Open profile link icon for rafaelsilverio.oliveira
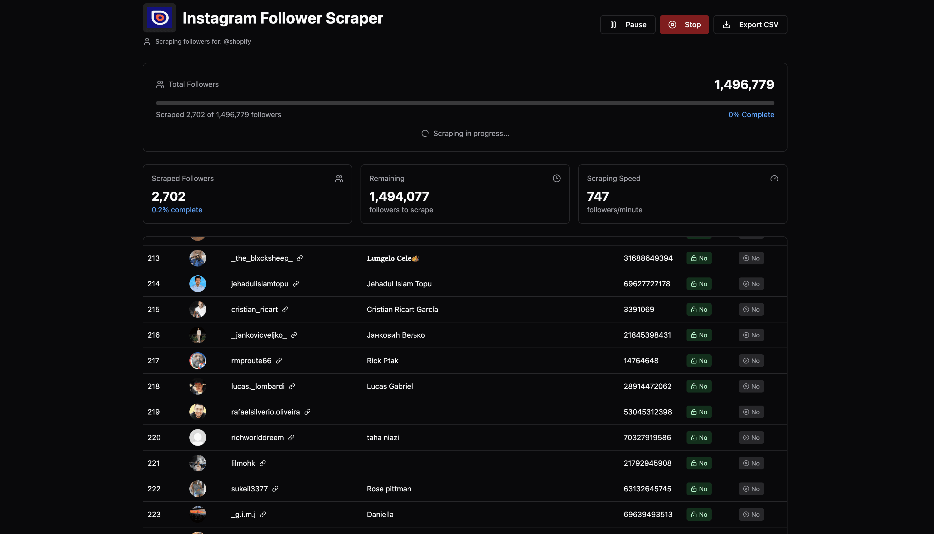Screen dimensions: 934x534 point(307,412)
